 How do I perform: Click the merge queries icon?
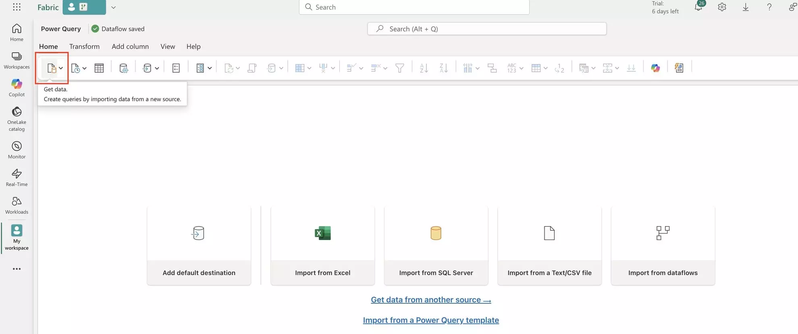coord(584,68)
